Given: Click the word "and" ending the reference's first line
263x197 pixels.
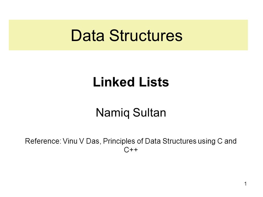Looking at the screenshot, I should [230, 141].
